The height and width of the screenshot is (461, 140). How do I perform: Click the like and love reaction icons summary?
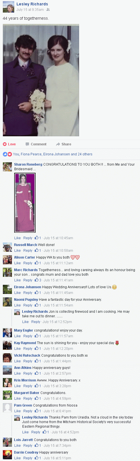pyautogui.click(x=7, y=154)
